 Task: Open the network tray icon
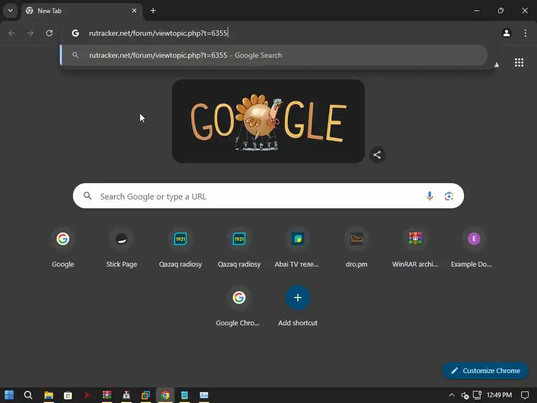(x=477, y=395)
